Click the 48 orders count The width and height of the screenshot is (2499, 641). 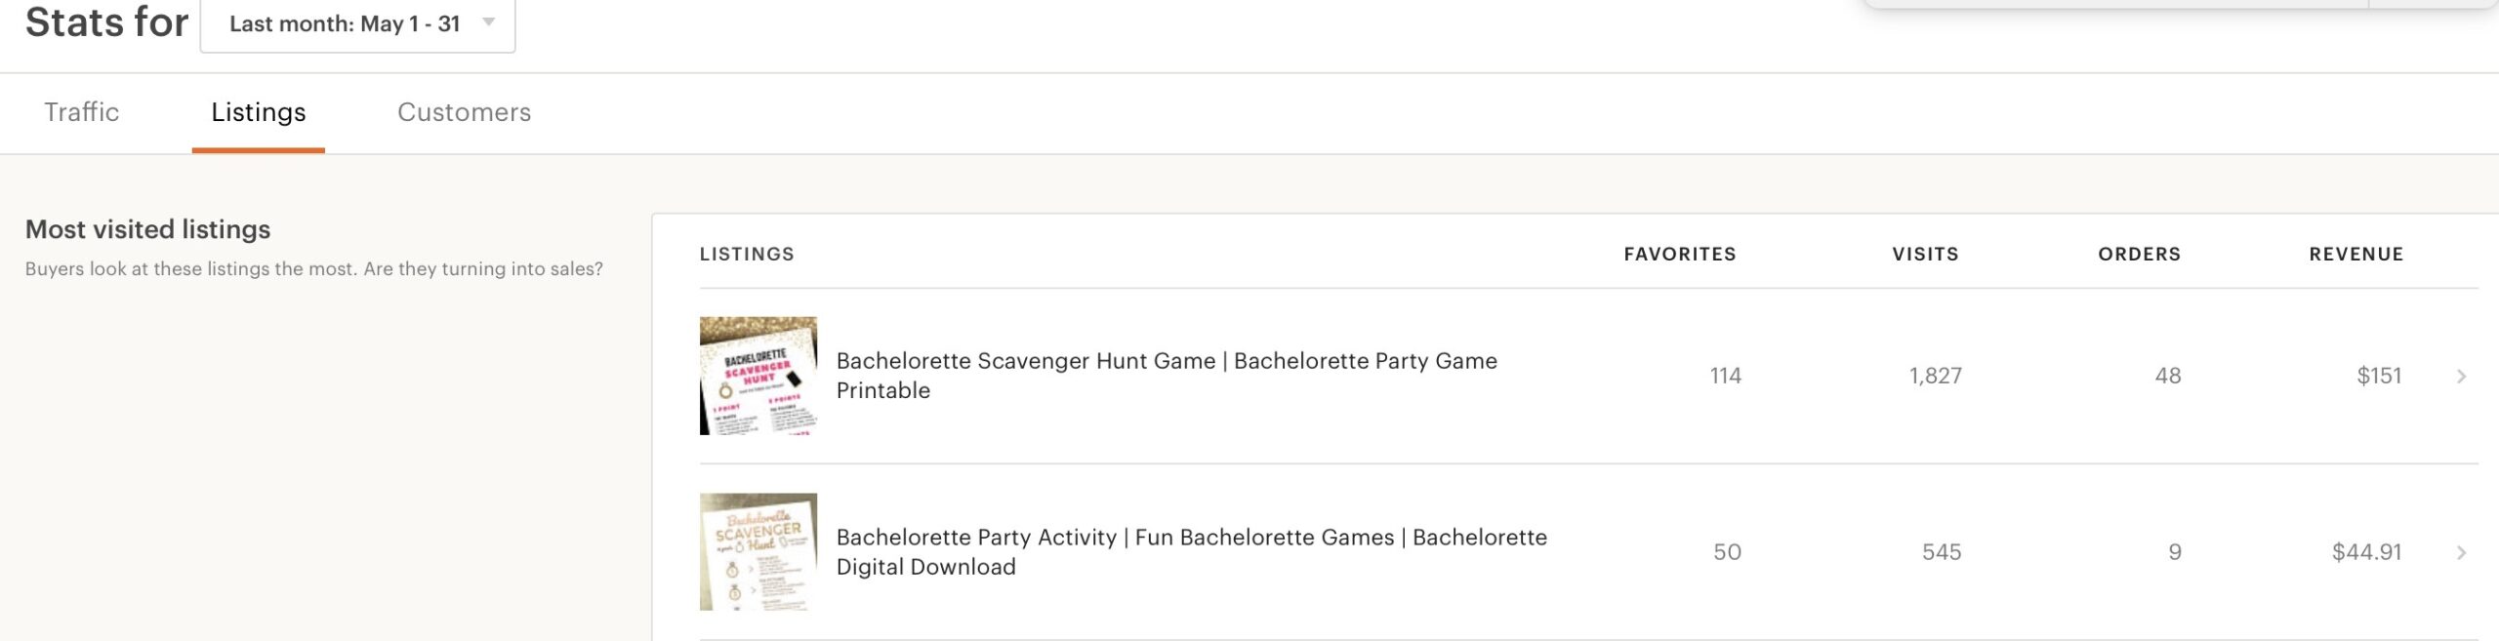coord(2167,377)
